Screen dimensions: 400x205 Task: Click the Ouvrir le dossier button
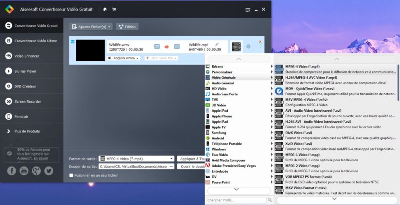(191, 166)
